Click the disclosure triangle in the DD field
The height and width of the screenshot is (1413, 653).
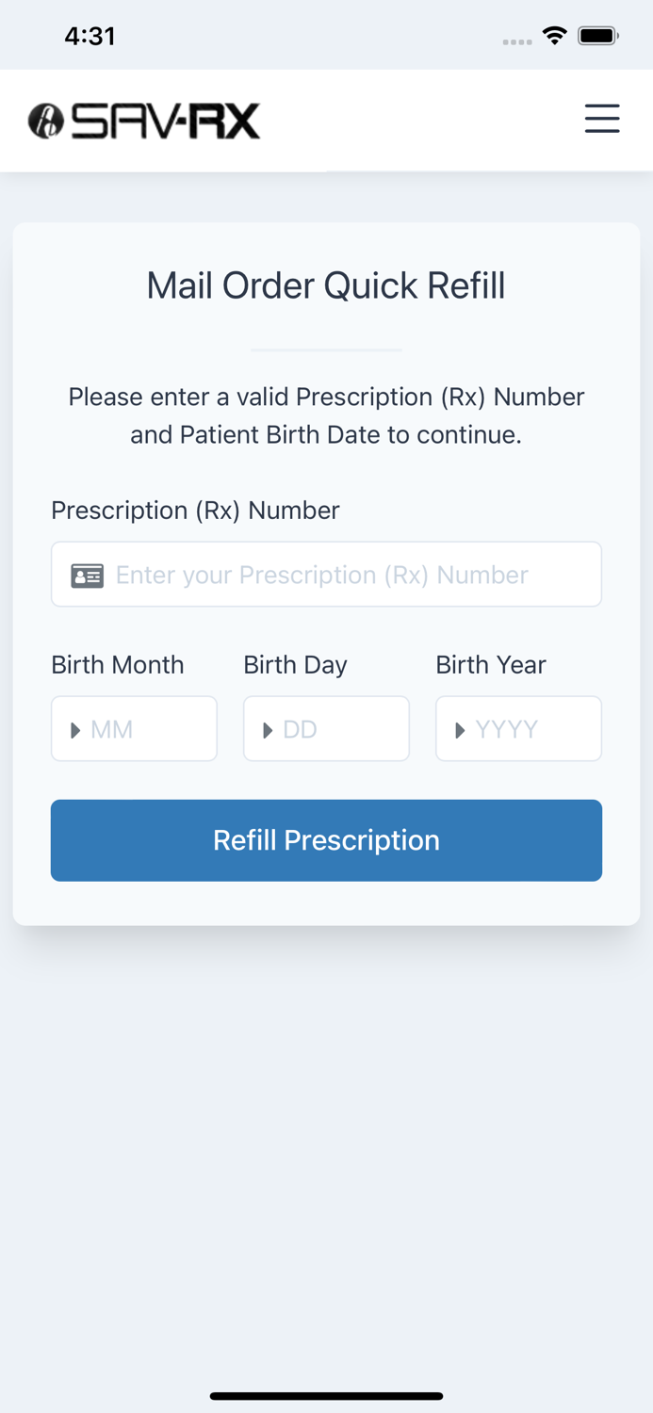269,728
